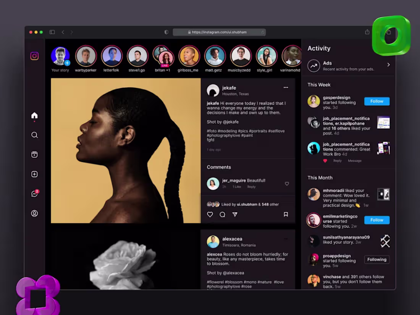This screenshot has width=420, height=315.
Task: Like jer_maguire's comment heart
Action: coord(287,184)
